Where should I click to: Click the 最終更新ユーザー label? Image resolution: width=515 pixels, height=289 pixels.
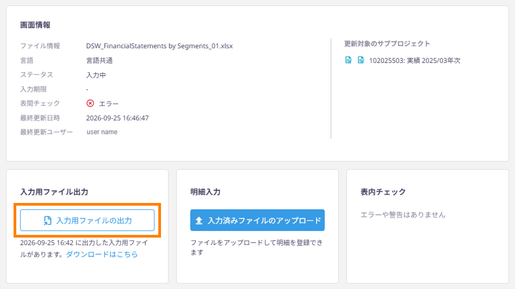[x=46, y=132]
